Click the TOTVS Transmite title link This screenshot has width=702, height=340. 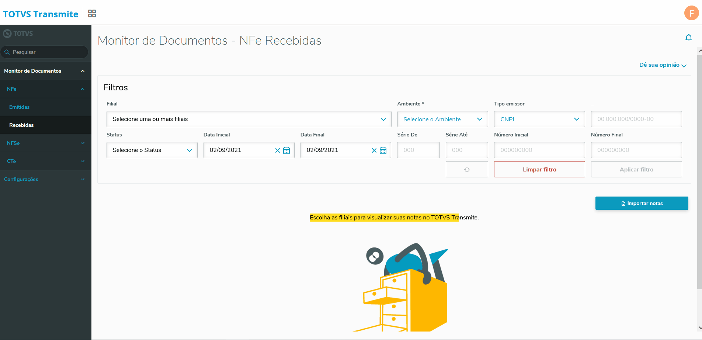point(41,14)
